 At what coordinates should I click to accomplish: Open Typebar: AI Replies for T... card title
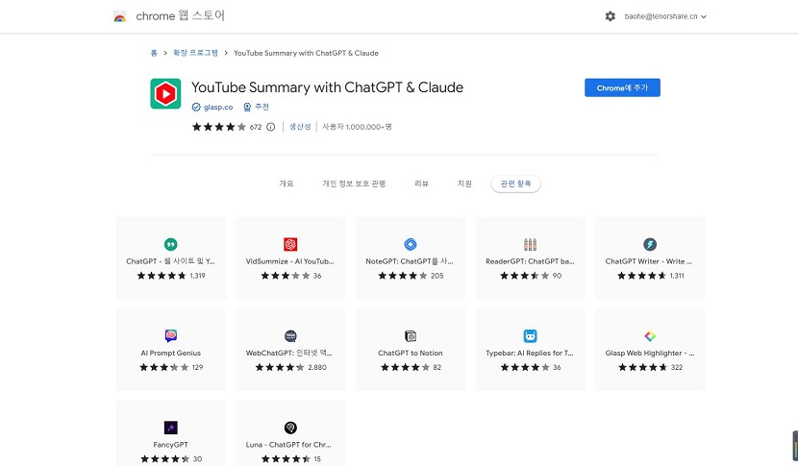click(530, 353)
